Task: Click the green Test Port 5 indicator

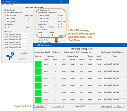Action: pos(38,93)
